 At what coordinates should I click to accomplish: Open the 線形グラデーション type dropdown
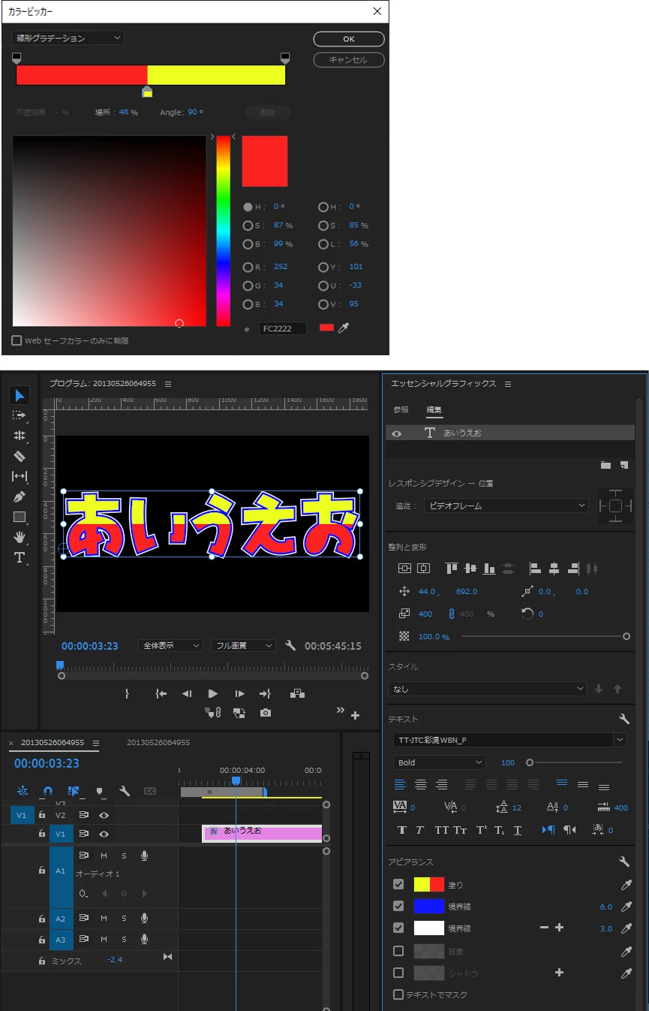pos(68,38)
